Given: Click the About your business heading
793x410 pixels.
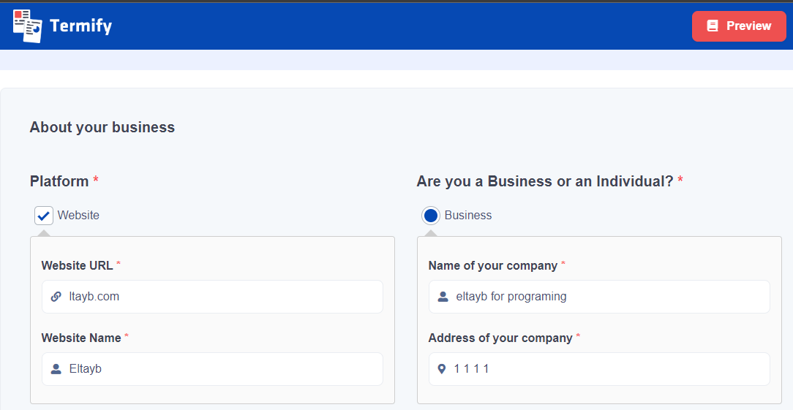Looking at the screenshot, I should pos(102,127).
